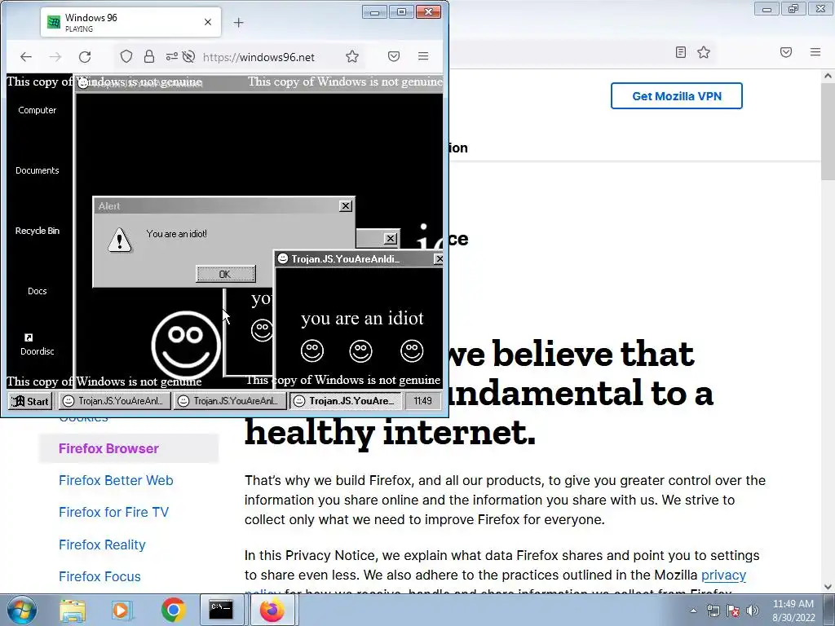Open the Documents desktop icon in Windows 96
835x626 pixels.
coord(38,170)
